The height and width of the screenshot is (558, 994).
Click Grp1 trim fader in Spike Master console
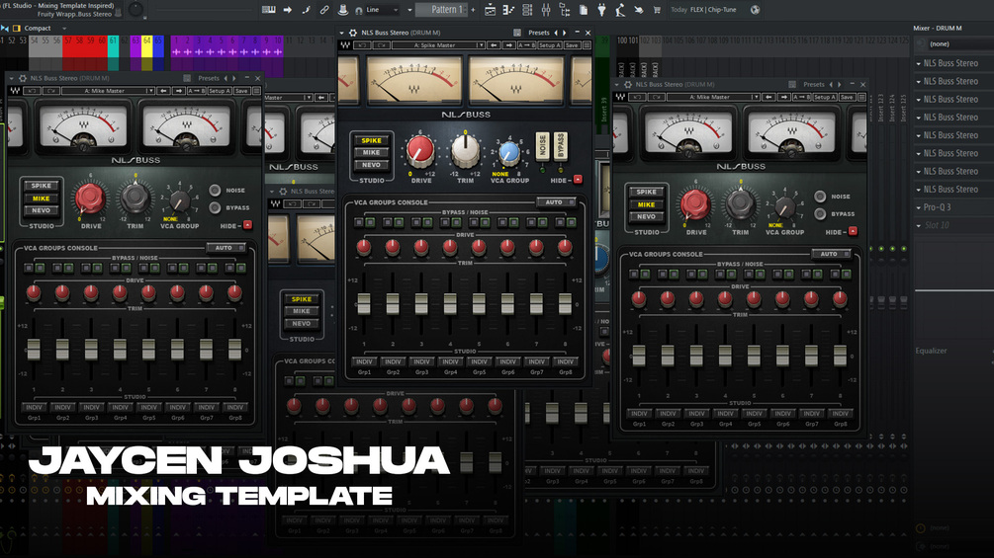click(364, 303)
